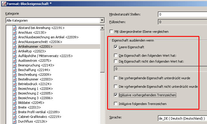This screenshot has width=207, height=124.
Task: Click the icon next to Anschlussquerschnitt
Action: click(x=15, y=42)
